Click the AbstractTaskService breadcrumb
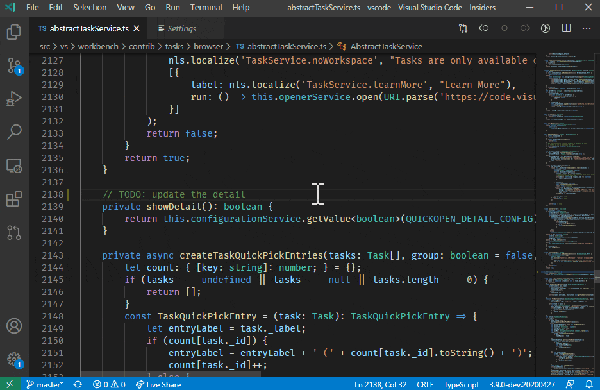 (x=386, y=46)
